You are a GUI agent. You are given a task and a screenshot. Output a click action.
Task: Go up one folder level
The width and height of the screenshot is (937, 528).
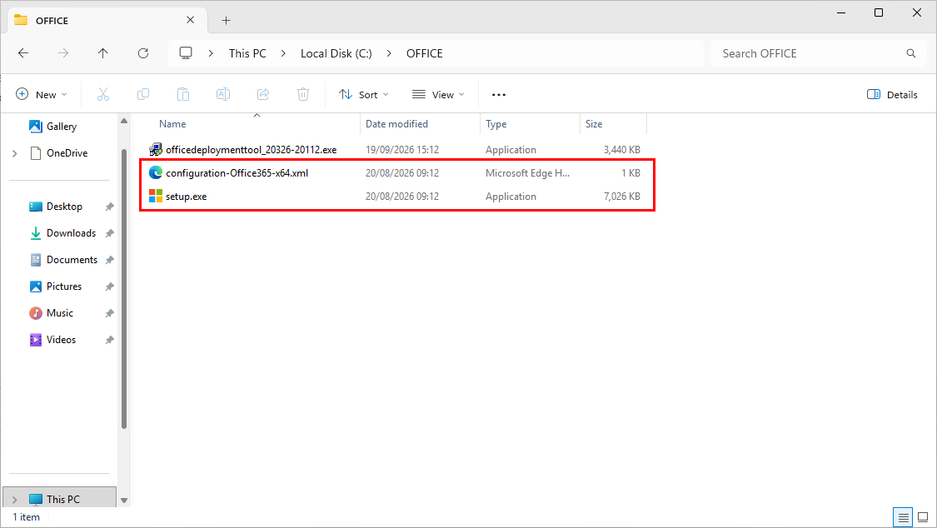tap(102, 53)
